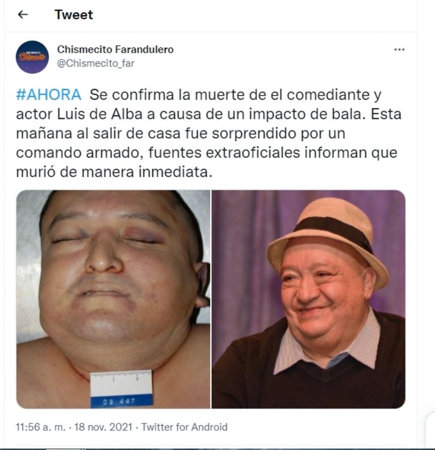Click the name 'Luis de Alba' in tweet
Screen dimensions: 435x450
[x=100, y=114]
